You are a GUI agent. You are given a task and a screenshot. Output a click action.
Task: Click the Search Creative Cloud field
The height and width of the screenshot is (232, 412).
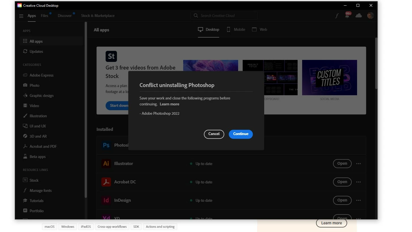(x=224, y=16)
